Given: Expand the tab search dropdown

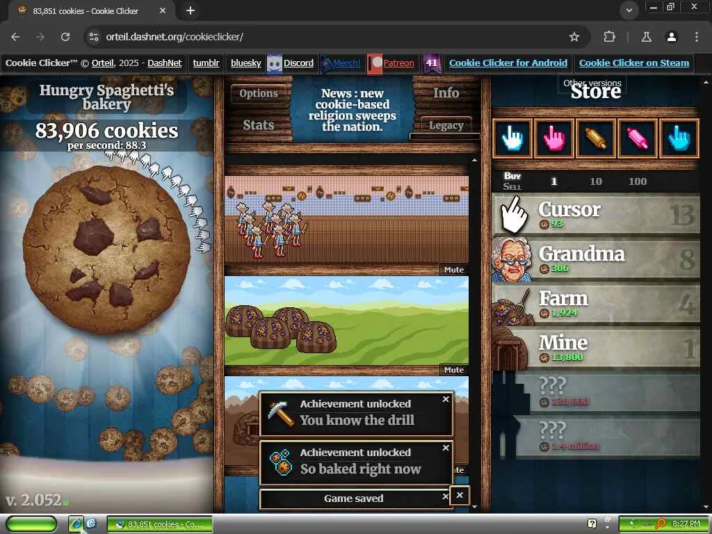Looking at the screenshot, I should pos(629,10).
